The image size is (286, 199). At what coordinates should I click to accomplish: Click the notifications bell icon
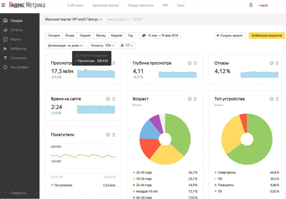click(251, 5)
